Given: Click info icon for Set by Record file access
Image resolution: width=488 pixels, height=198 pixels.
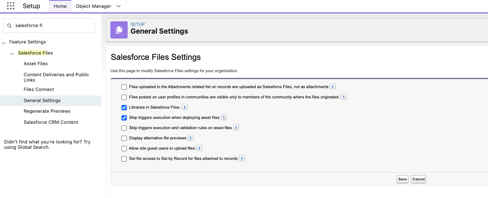Looking at the screenshot, I should tap(242, 158).
